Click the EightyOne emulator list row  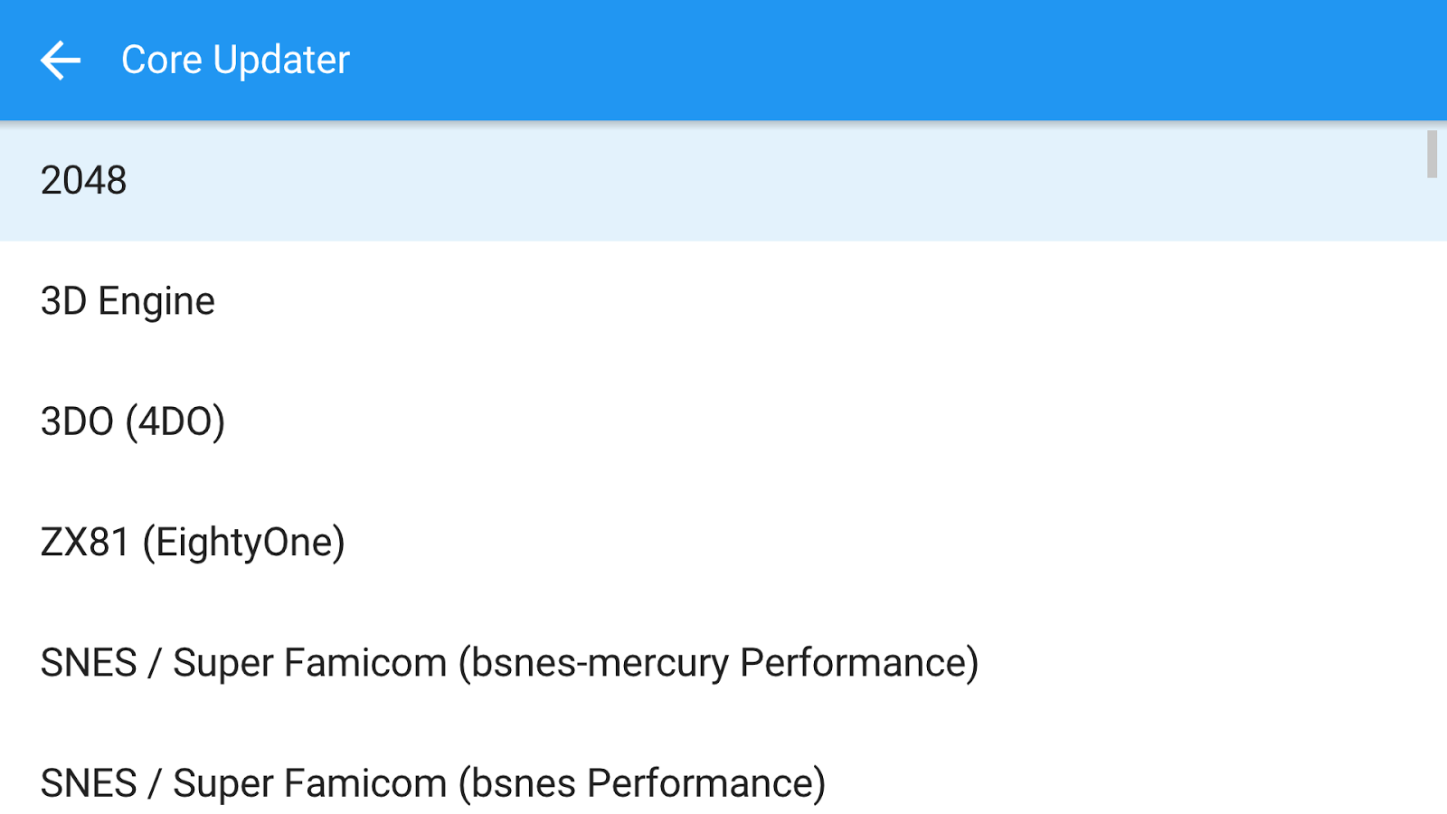(x=723, y=542)
